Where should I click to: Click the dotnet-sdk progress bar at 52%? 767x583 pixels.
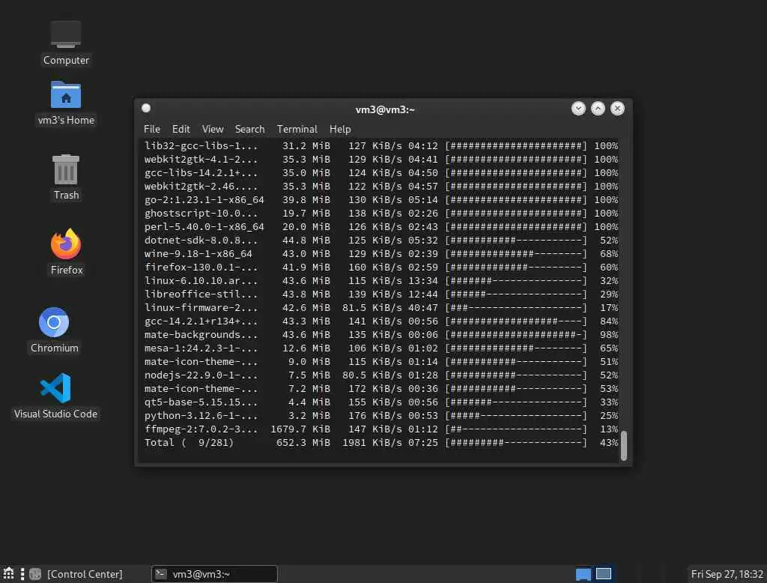click(x=515, y=241)
